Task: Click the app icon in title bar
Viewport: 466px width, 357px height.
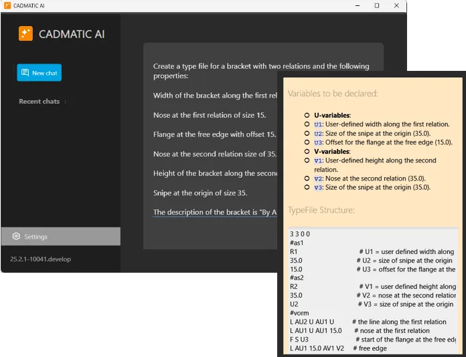Action: pos(7,5)
